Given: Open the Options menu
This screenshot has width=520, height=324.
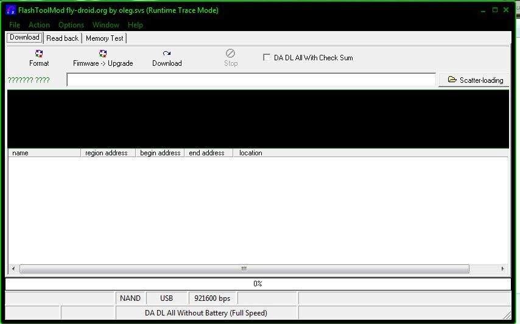Looking at the screenshot, I should pos(71,25).
